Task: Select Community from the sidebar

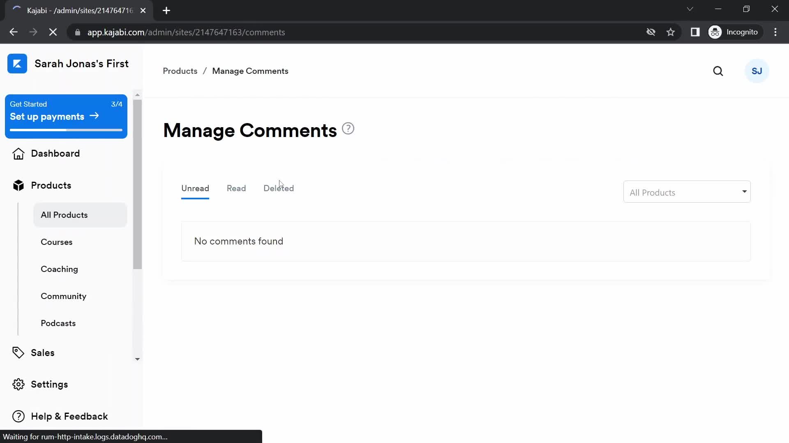Action: coord(63,296)
